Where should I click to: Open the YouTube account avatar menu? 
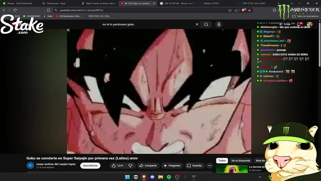(x=310, y=24)
